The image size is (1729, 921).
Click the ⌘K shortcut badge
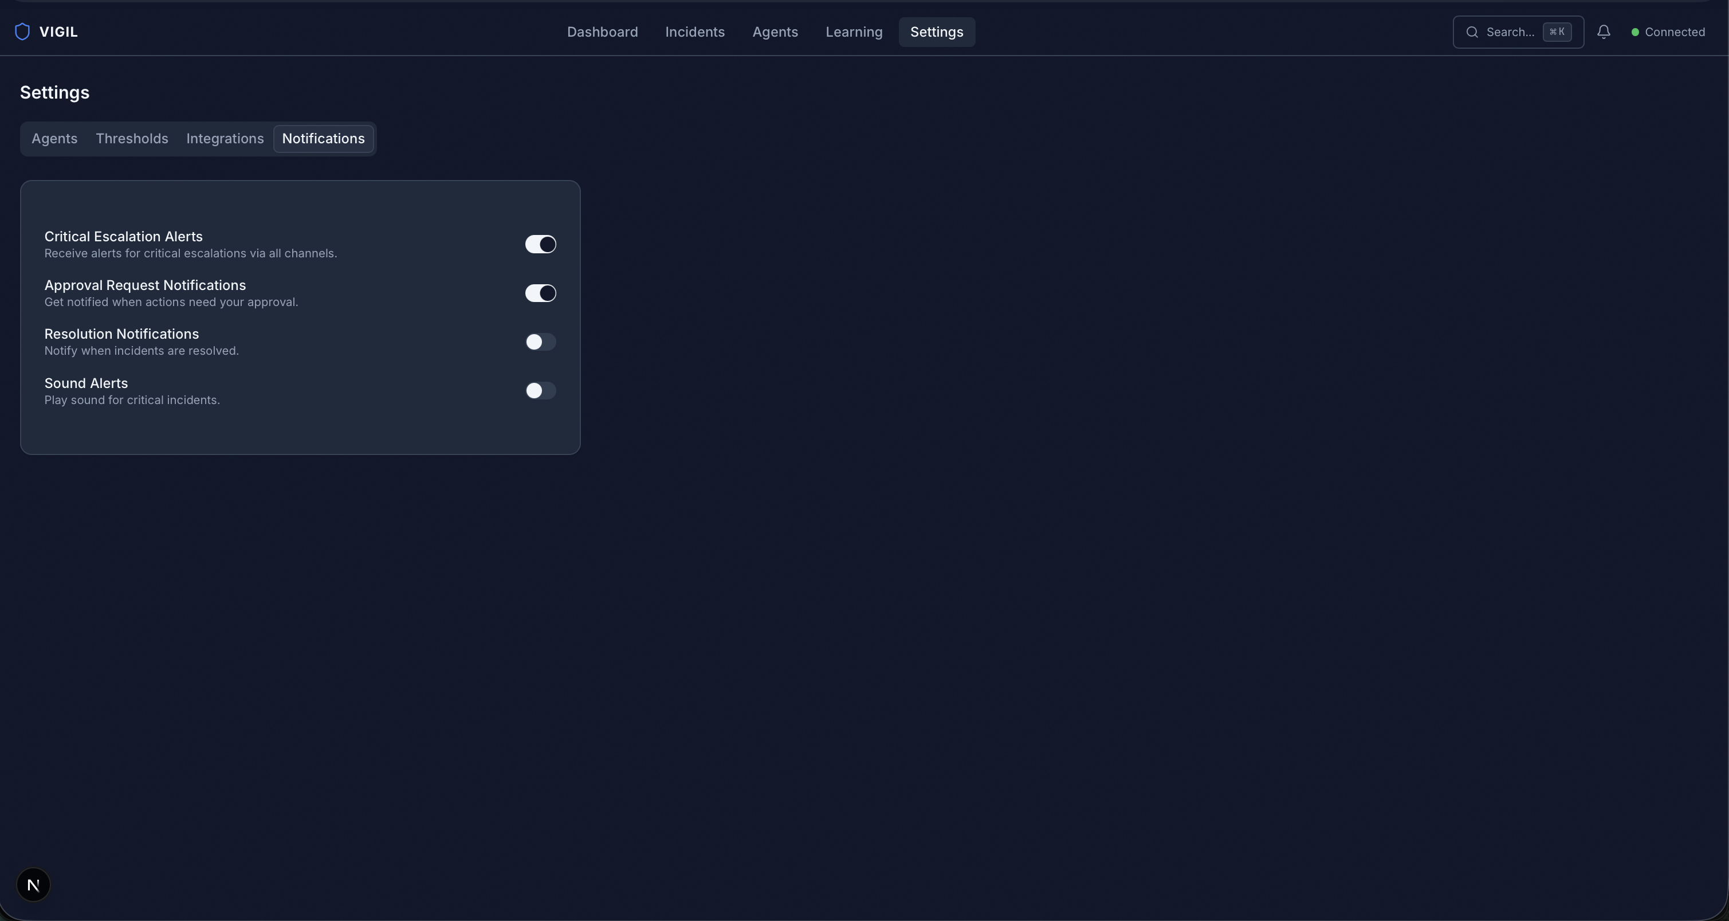pyautogui.click(x=1557, y=32)
